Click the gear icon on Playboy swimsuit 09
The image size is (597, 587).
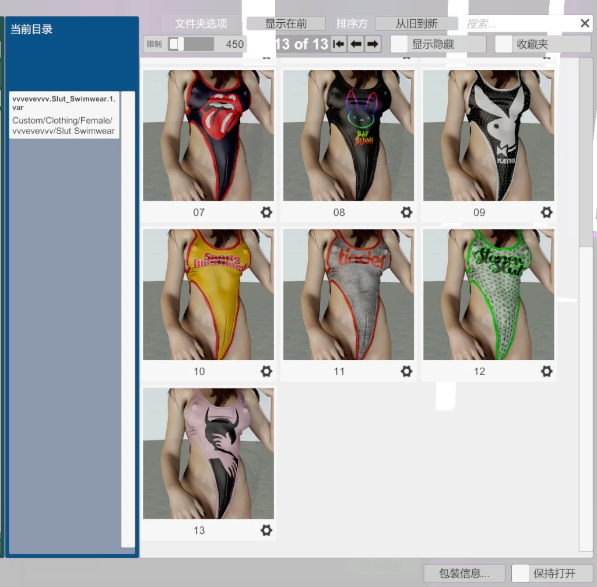pyautogui.click(x=546, y=212)
